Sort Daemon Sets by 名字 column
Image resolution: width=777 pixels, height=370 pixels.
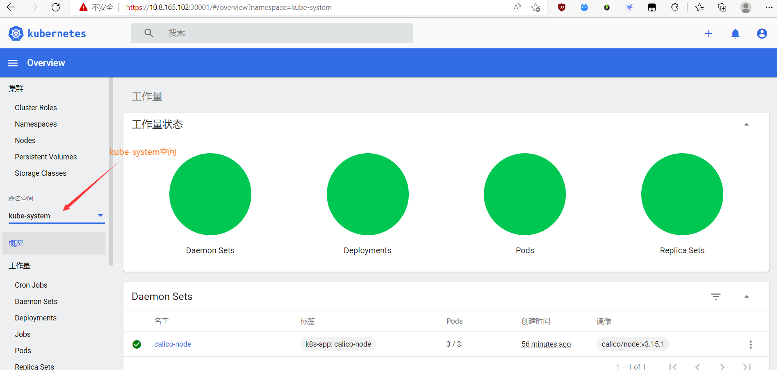[162, 321]
